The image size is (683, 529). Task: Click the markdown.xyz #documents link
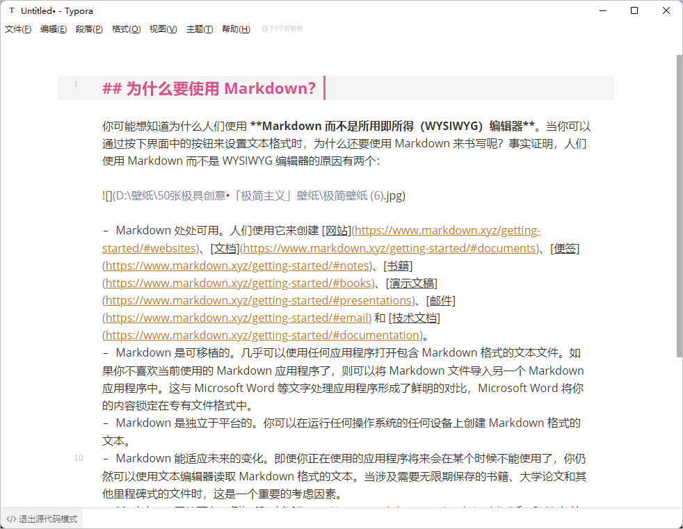(389, 248)
